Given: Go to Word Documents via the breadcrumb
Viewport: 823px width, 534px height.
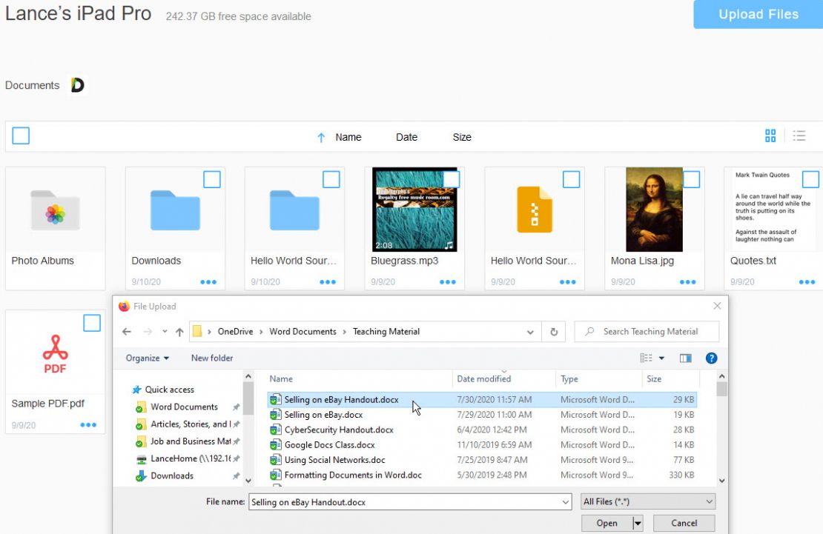Looking at the screenshot, I should [303, 331].
